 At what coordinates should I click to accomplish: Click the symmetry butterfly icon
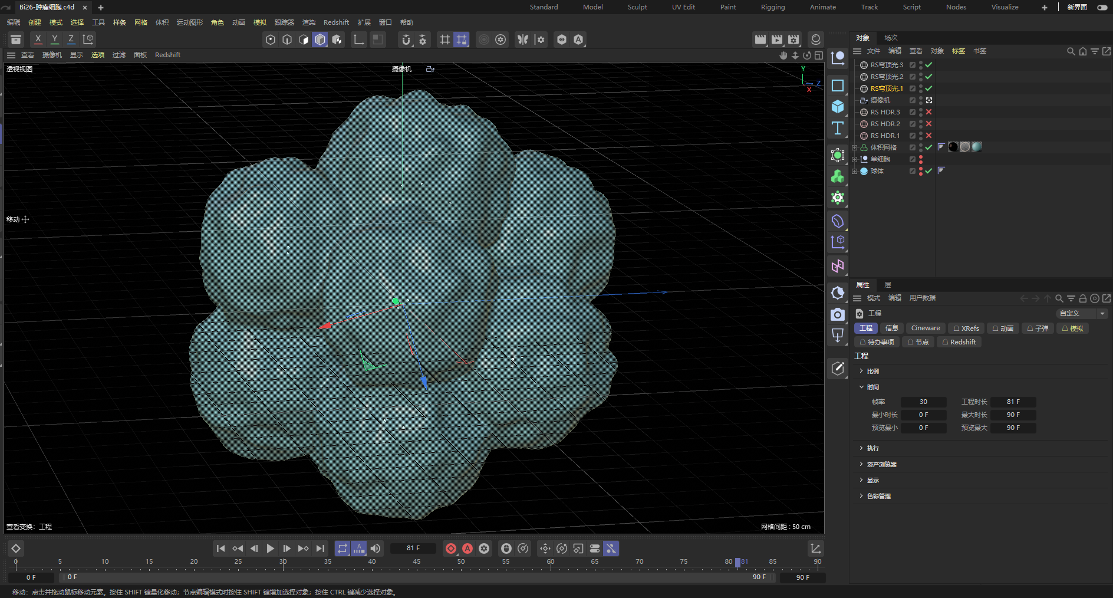click(522, 40)
